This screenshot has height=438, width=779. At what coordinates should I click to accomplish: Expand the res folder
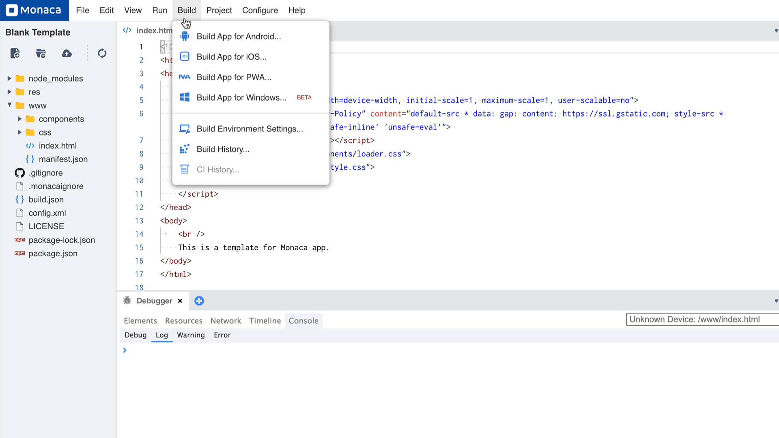click(x=9, y=92)
